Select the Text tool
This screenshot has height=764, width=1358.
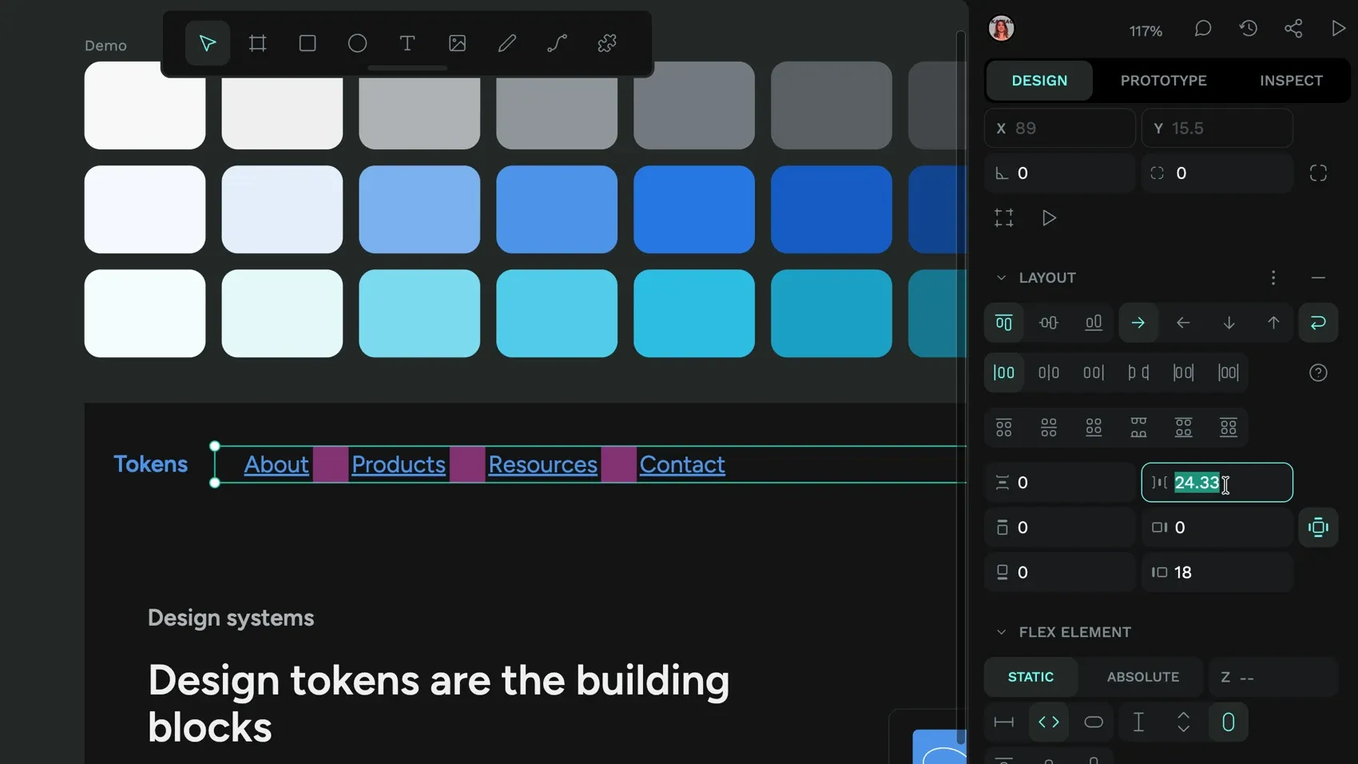coord(407,43)
